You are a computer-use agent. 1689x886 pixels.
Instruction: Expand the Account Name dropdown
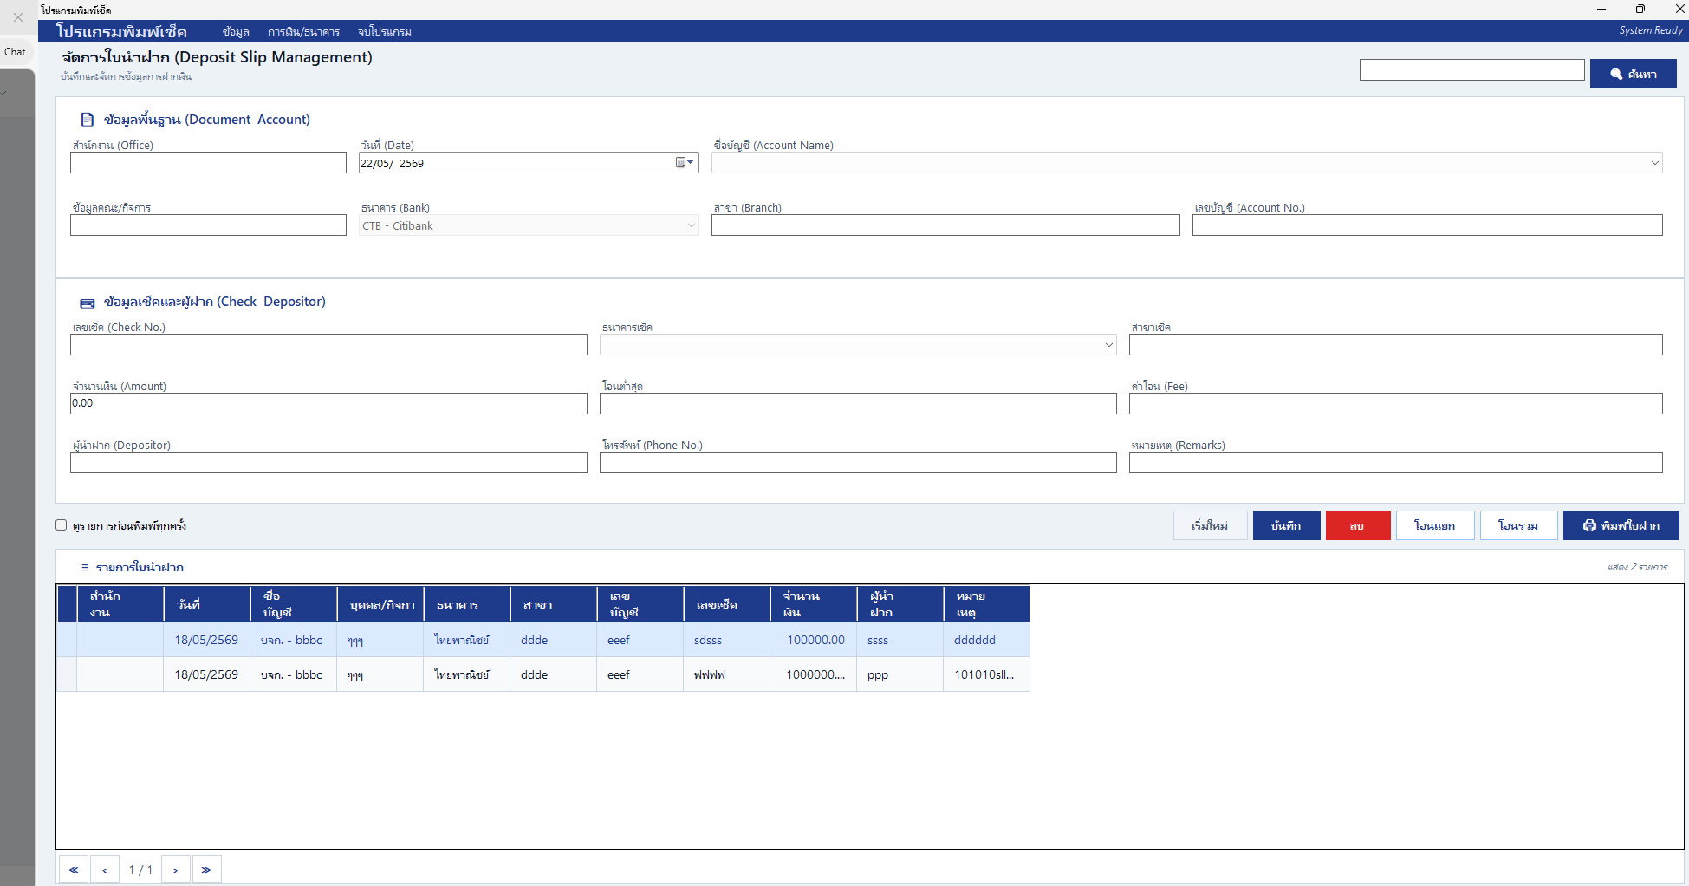tap(1654, 163)
